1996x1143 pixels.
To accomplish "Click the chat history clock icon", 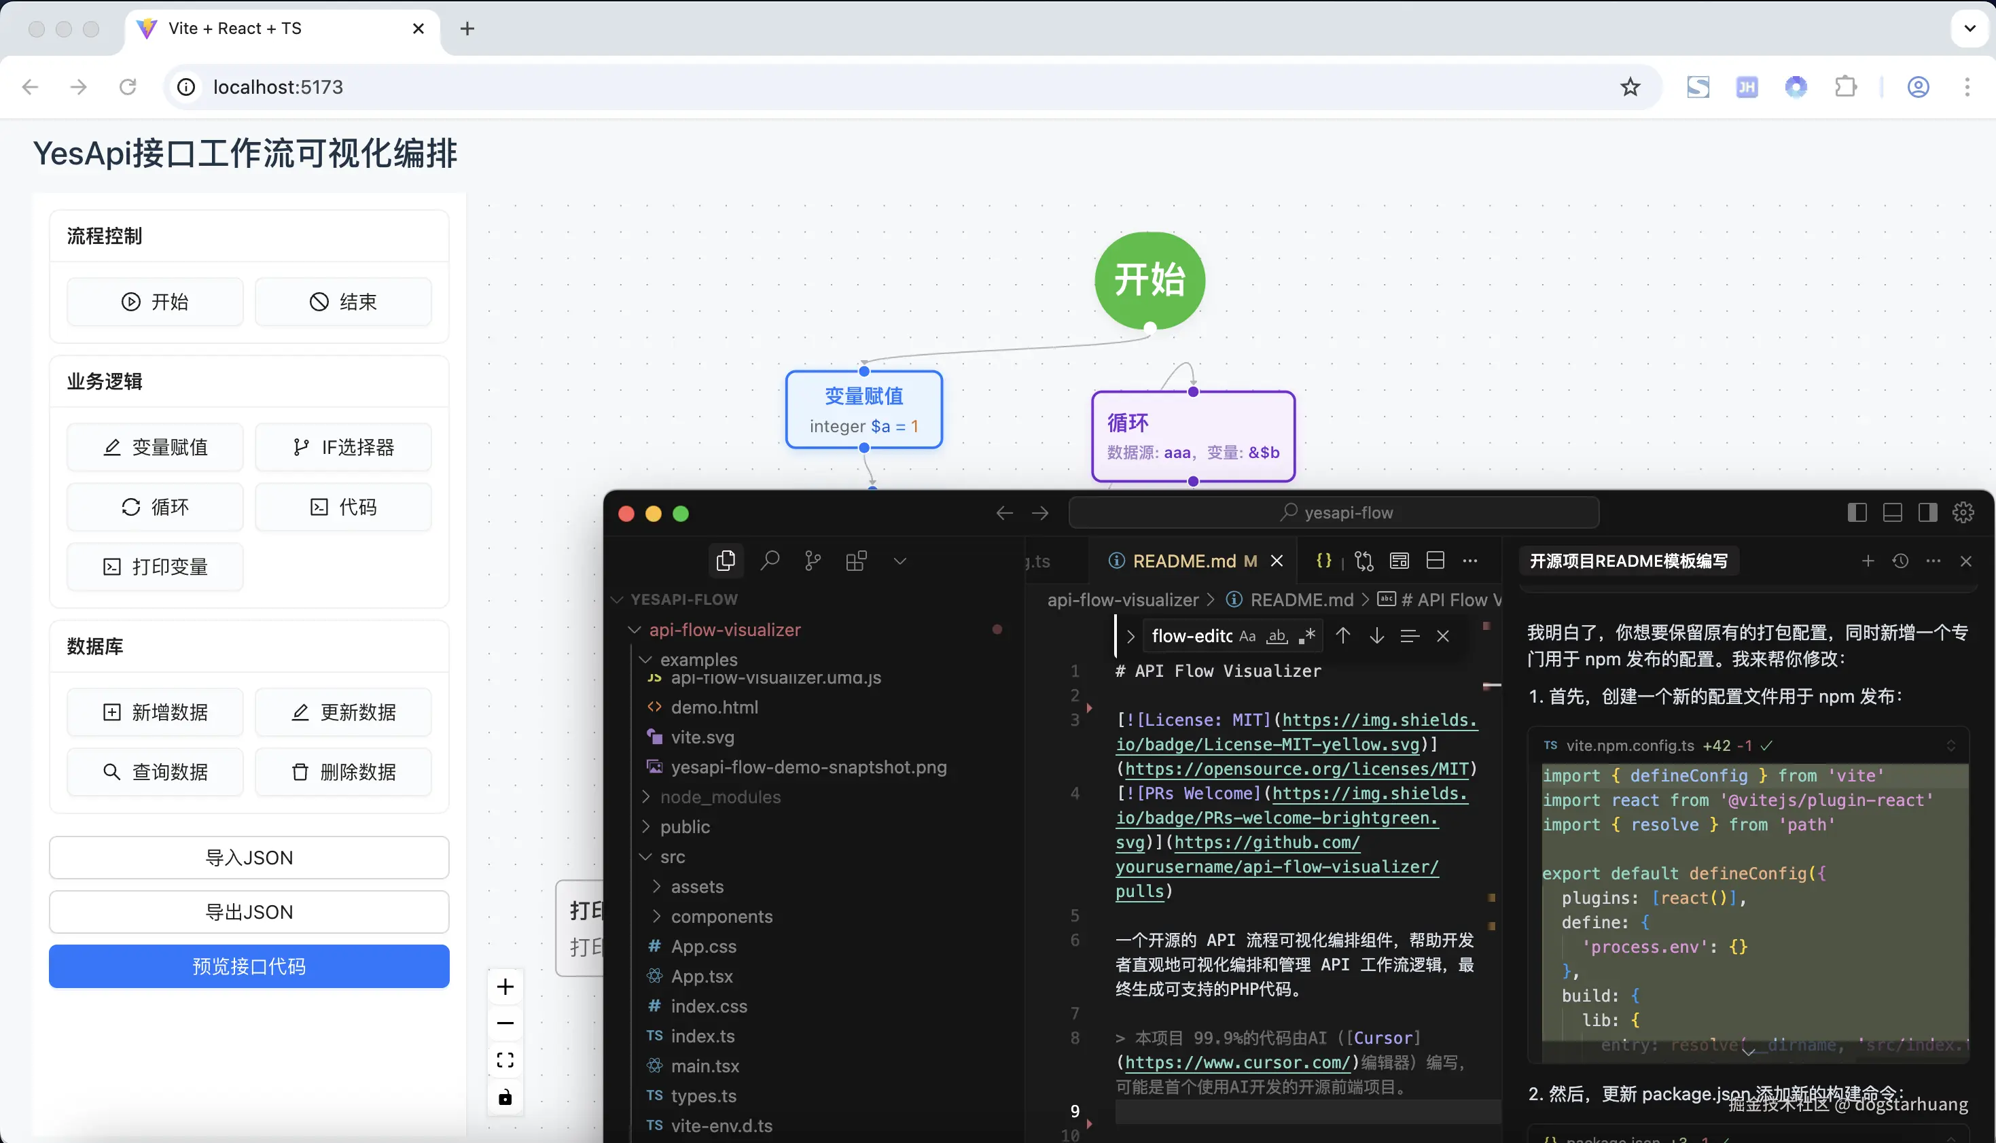I will click(x=1900, y=561).
